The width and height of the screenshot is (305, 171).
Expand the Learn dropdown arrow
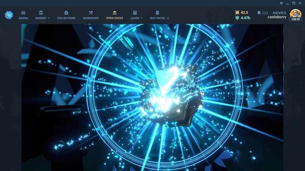pos(142,18)
